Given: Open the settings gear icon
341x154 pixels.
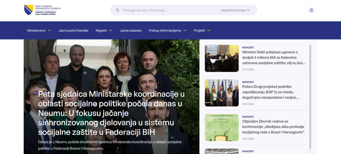Looking at the screenshot, I should (311, 10).
